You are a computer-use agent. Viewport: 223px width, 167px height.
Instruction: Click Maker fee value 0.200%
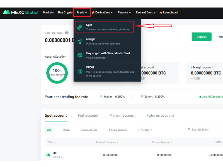(120, 97)
